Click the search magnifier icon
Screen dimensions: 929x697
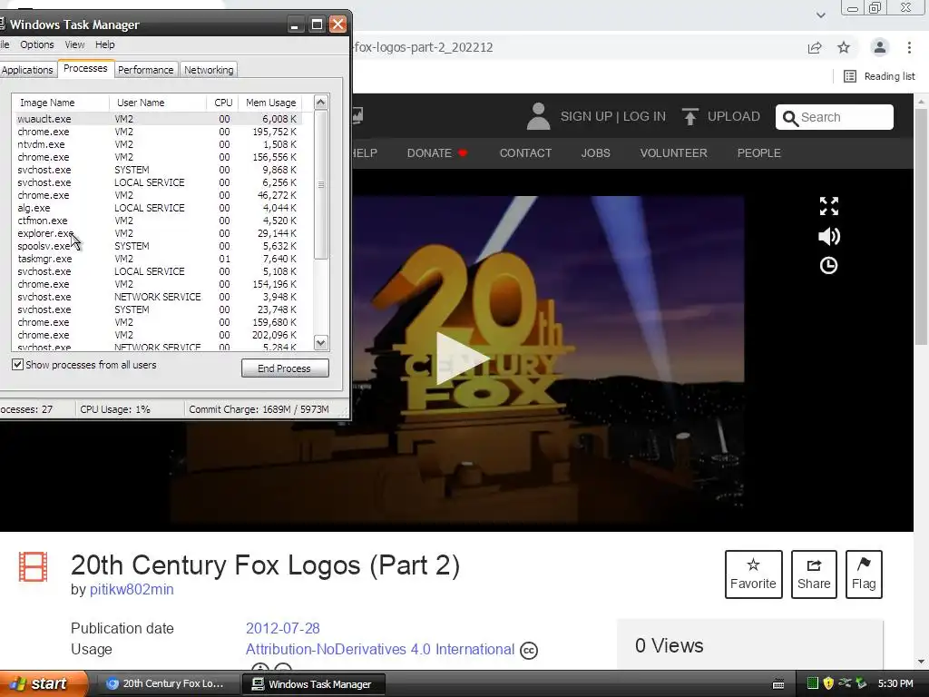(790, 118)
